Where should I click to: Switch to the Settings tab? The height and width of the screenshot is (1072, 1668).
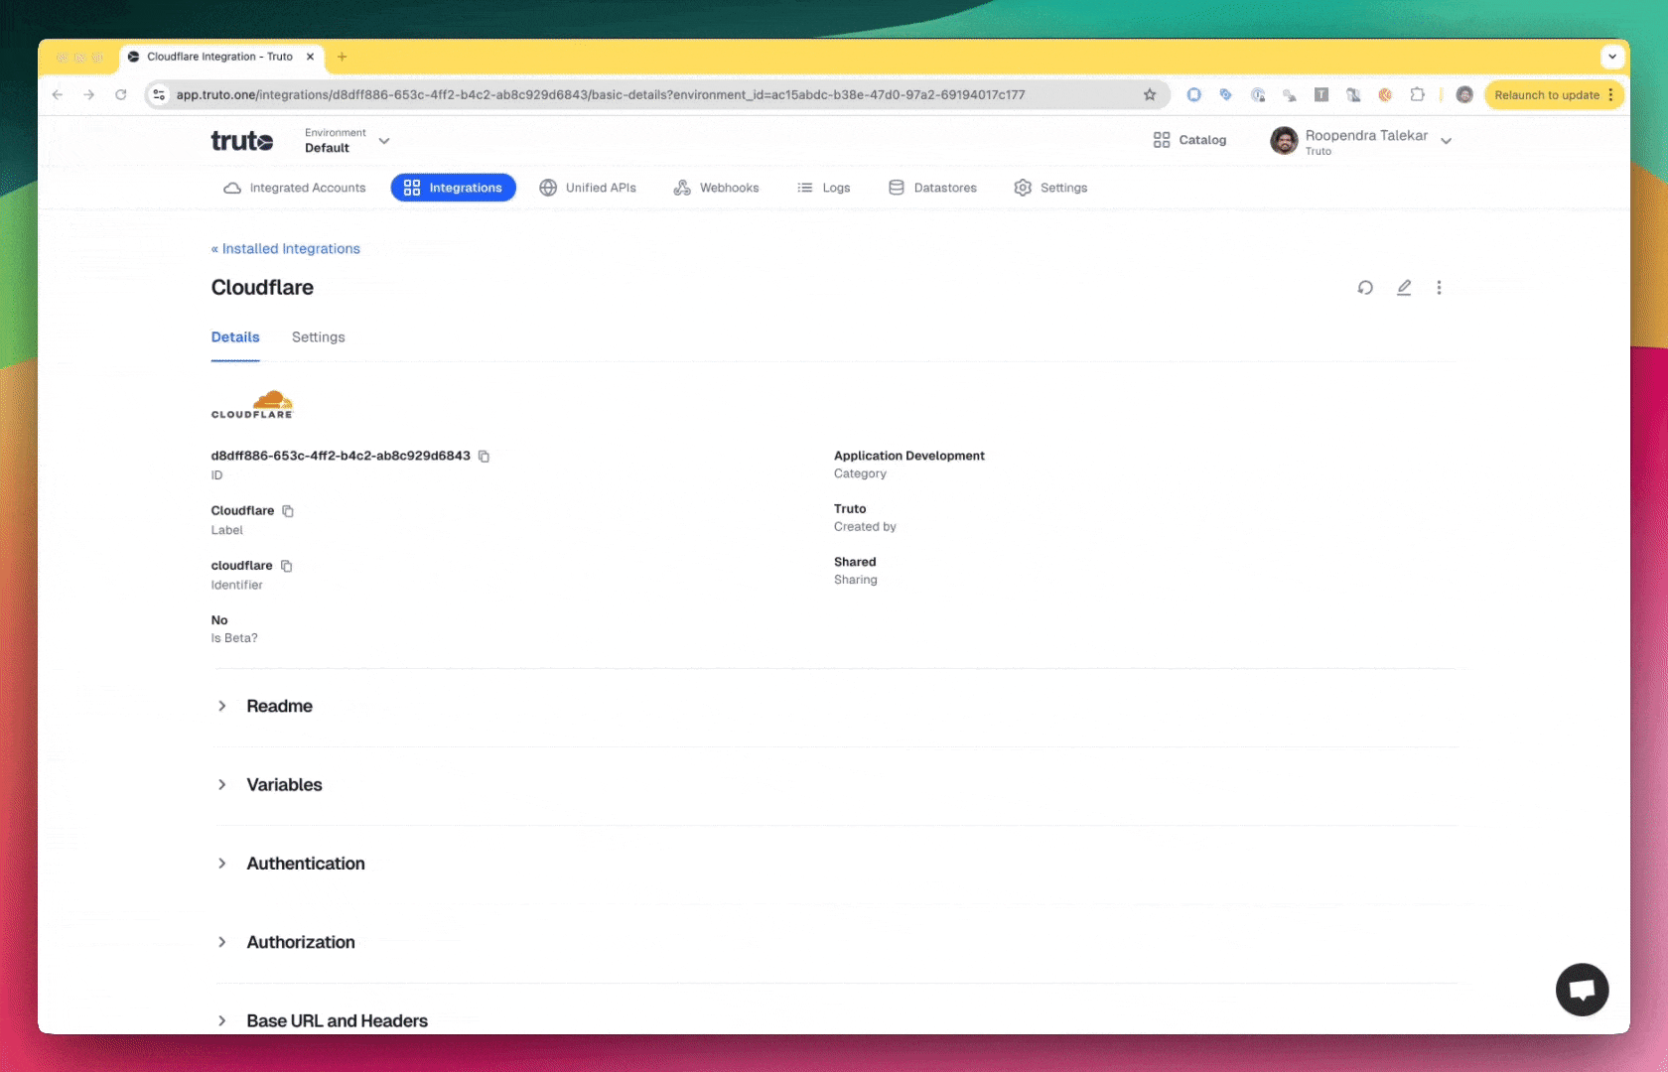pos(318,336)
